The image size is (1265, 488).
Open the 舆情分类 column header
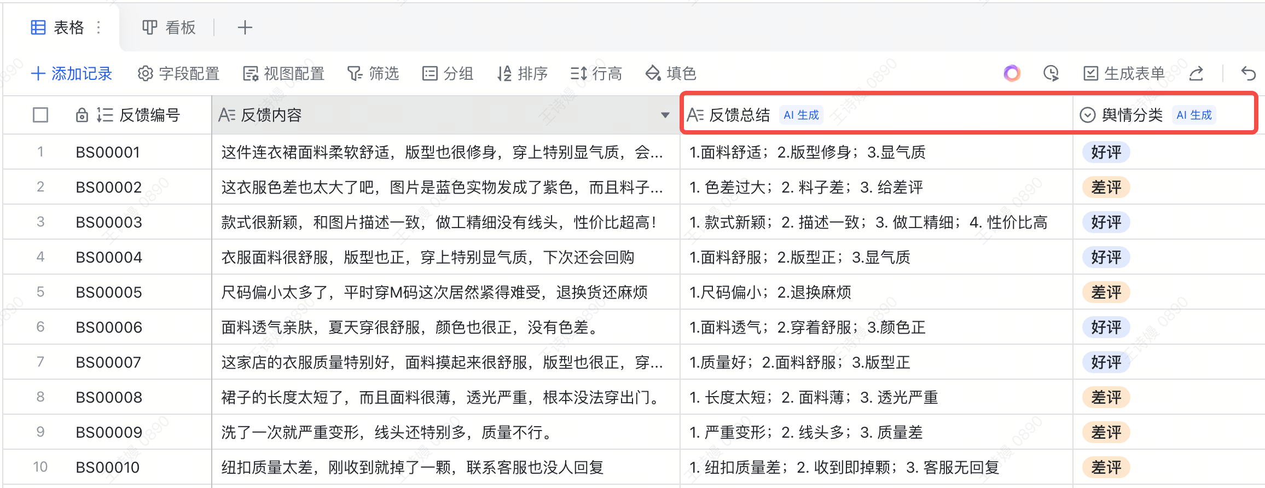pyautogui.click(x=1131, y=115)
